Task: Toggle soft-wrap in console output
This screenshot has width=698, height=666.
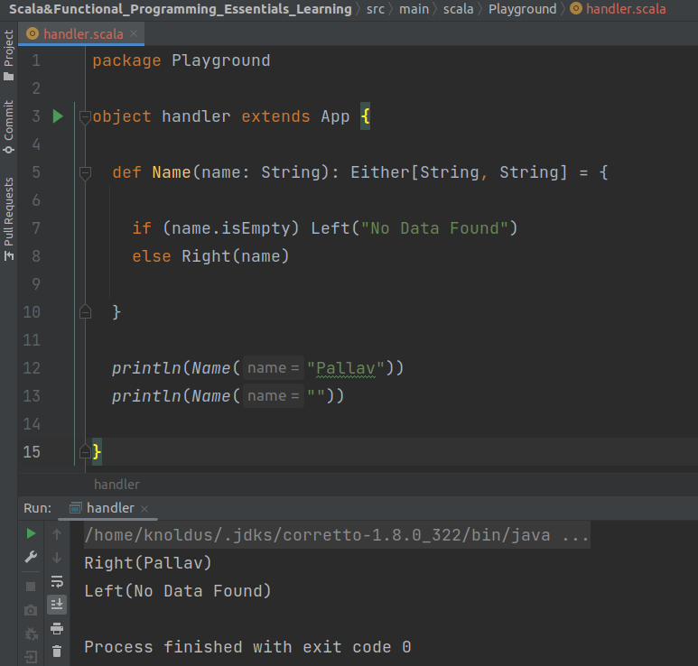Action: pos(57,581)
